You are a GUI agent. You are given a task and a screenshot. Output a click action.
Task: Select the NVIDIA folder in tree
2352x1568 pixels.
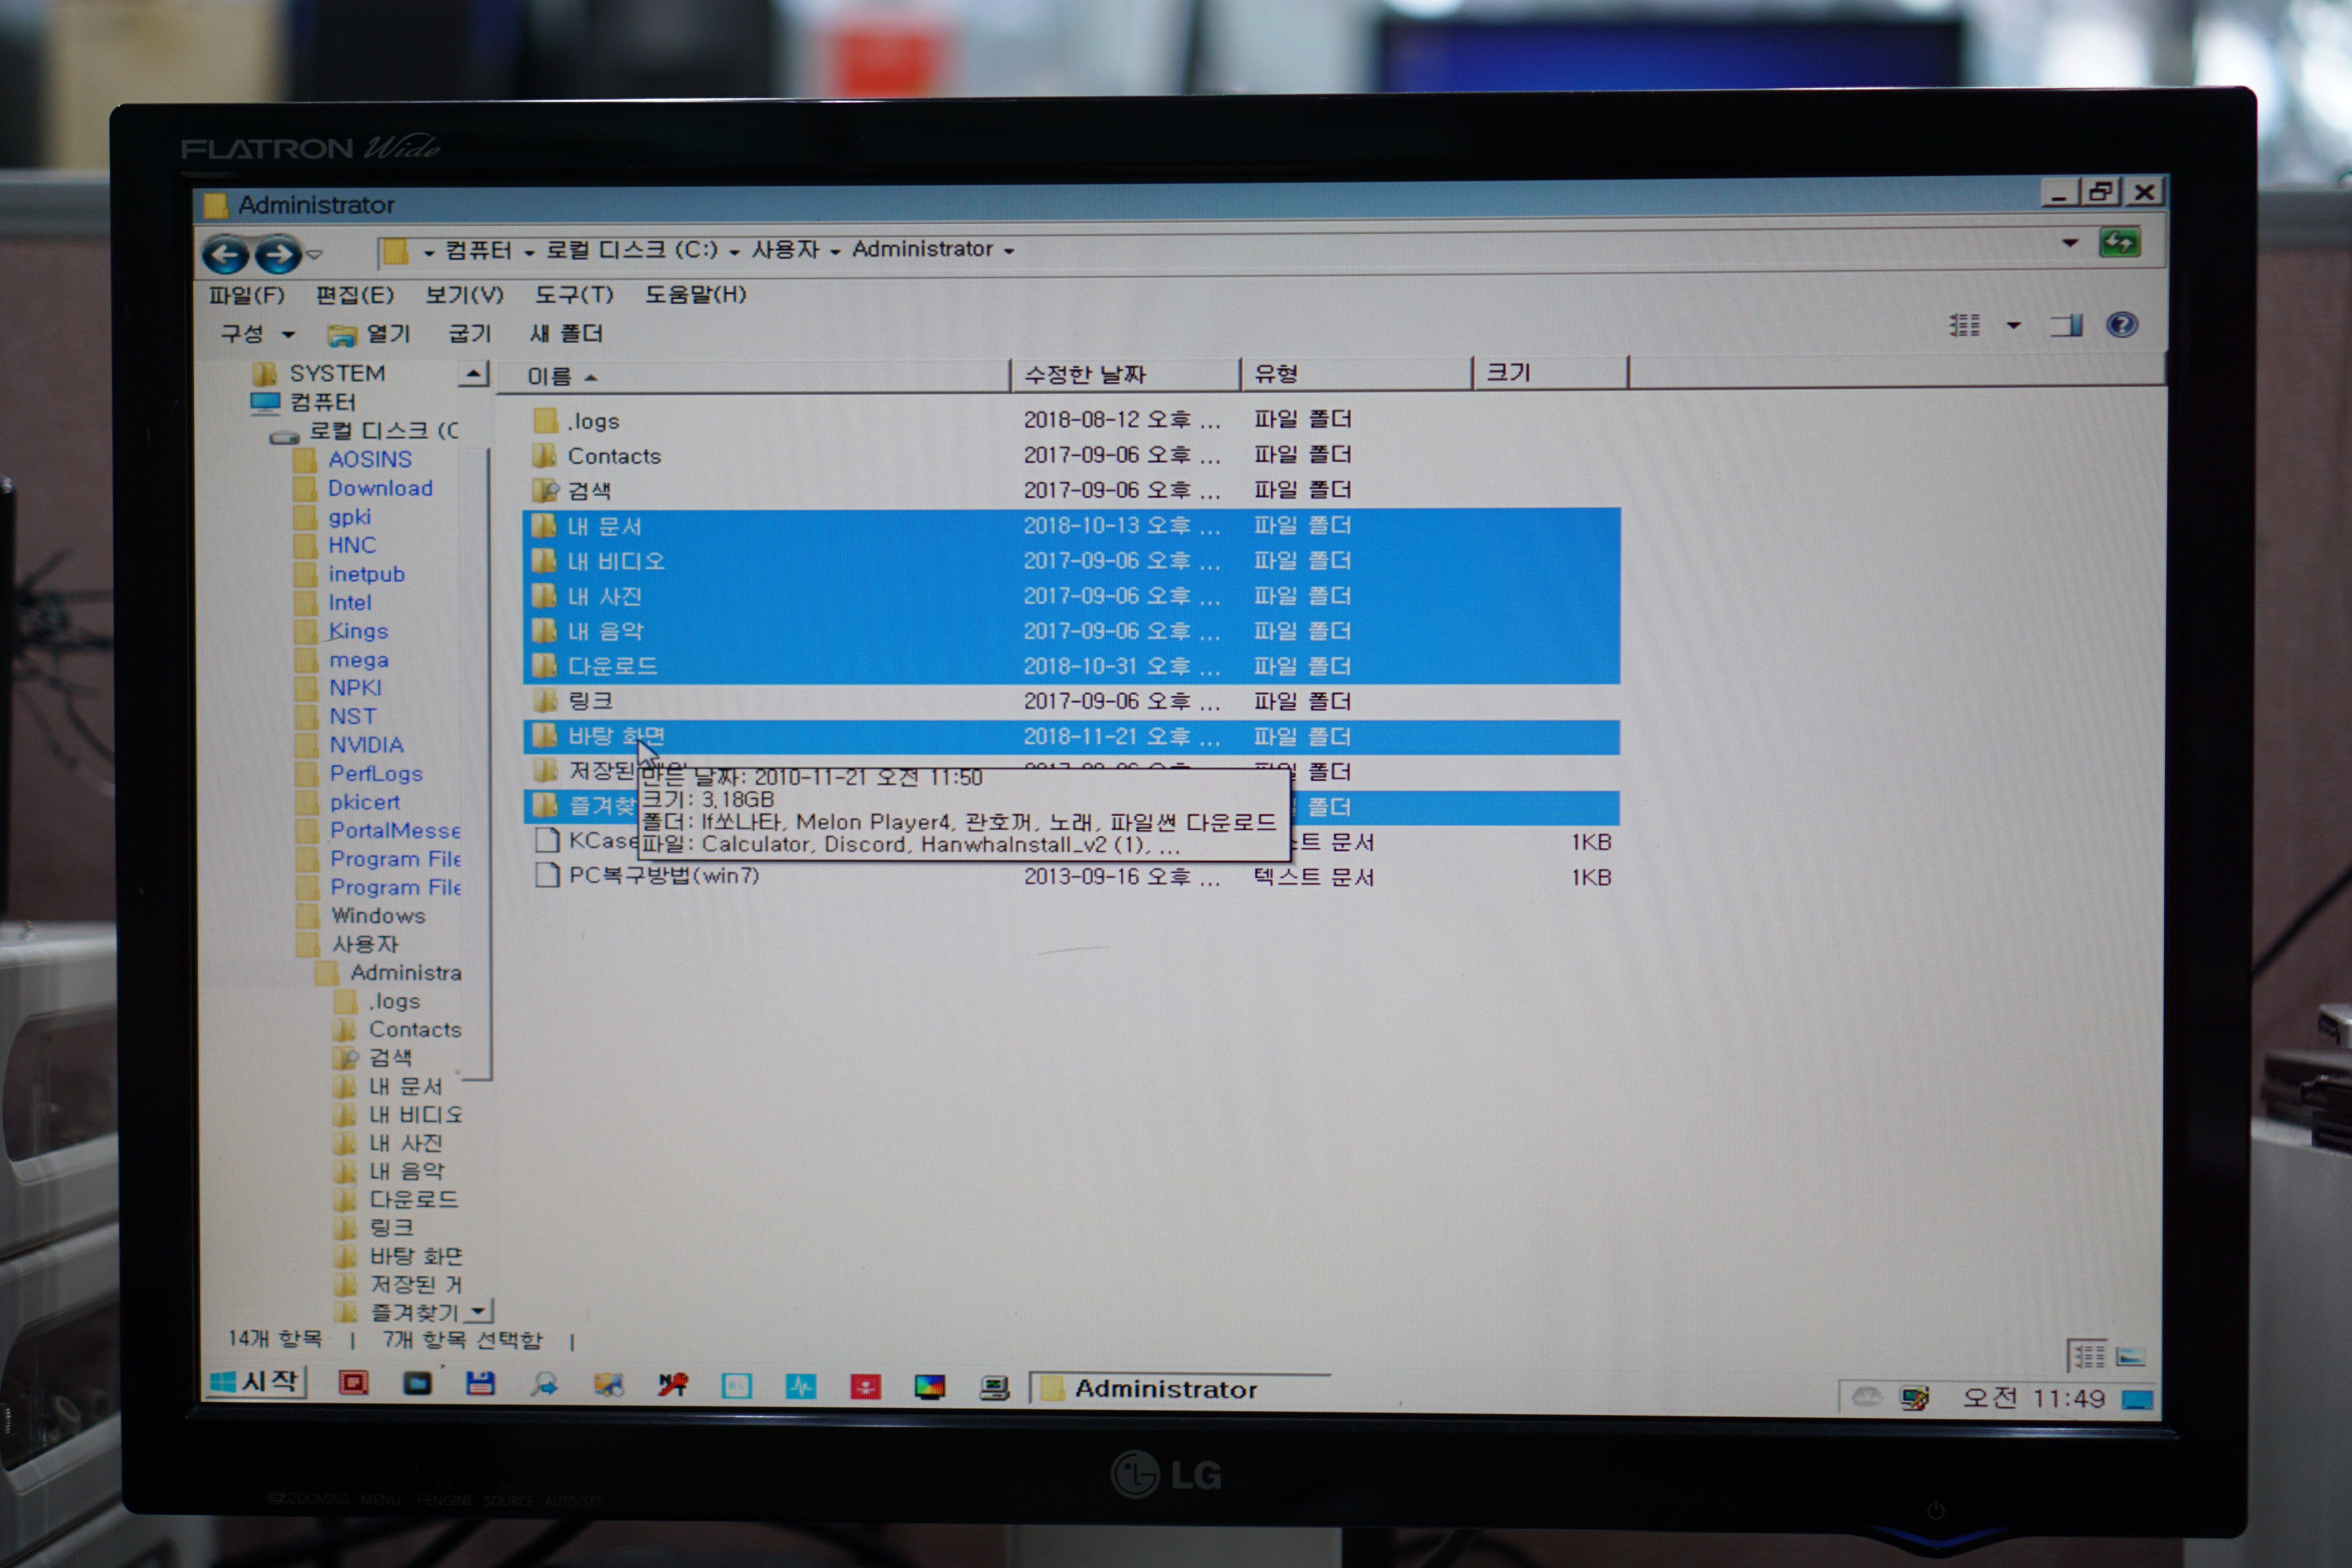click(366, 745)
